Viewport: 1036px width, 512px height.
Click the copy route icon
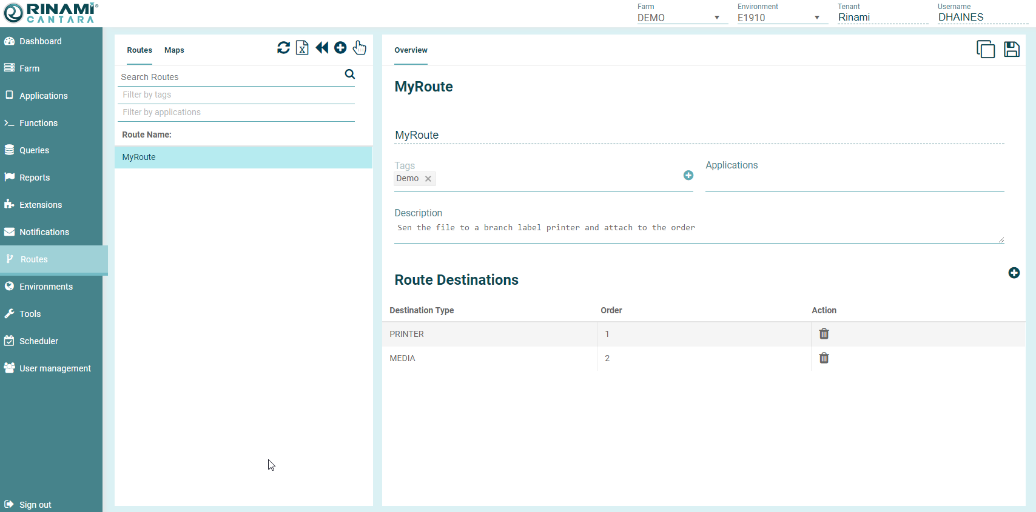click(x=985, y=49)
